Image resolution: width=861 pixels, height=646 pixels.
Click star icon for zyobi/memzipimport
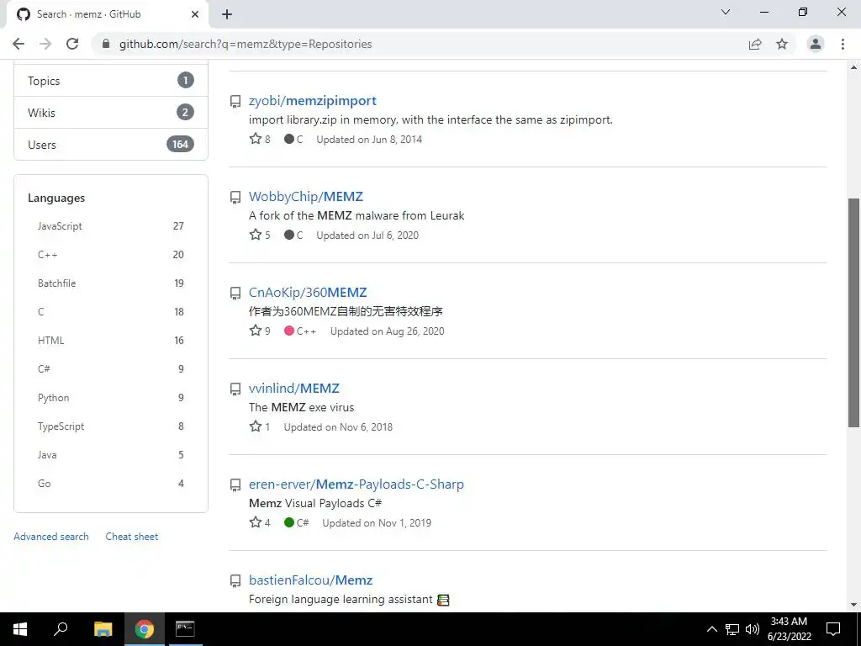tap(256, 139)
